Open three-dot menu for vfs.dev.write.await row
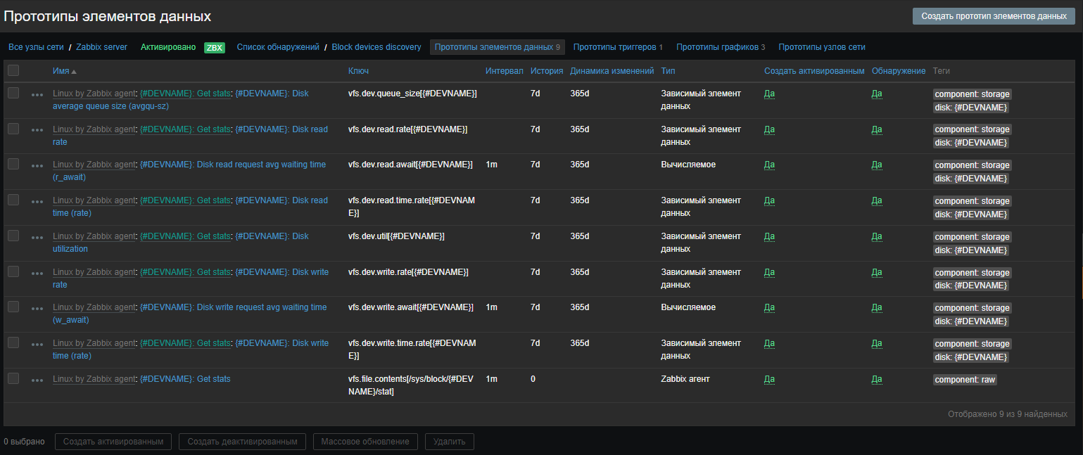The width and height of the screenshot is (1083, 455). point(37,309)
